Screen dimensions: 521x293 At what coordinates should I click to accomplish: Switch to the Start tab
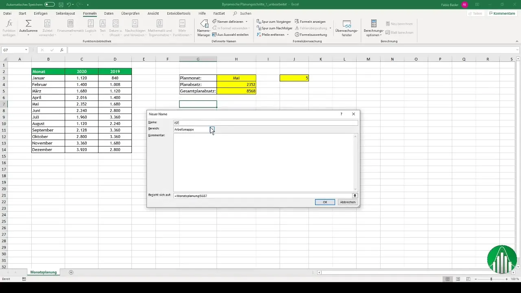coord(22,13)
